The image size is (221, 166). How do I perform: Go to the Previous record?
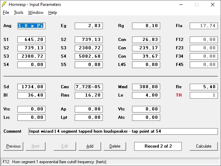tap(14, 146)
